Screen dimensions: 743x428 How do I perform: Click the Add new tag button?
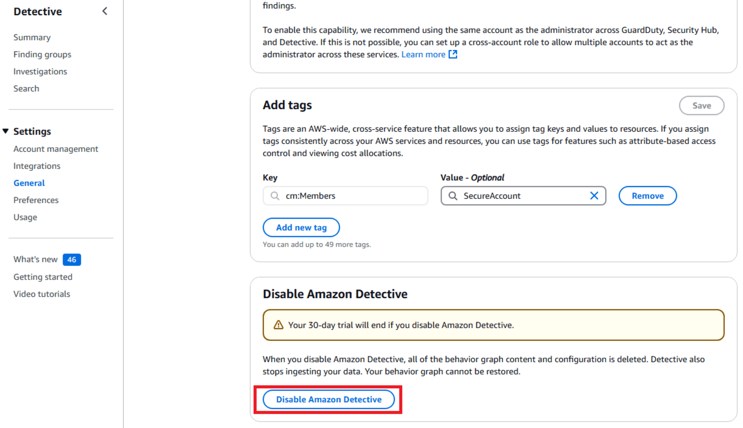[301, 227]
